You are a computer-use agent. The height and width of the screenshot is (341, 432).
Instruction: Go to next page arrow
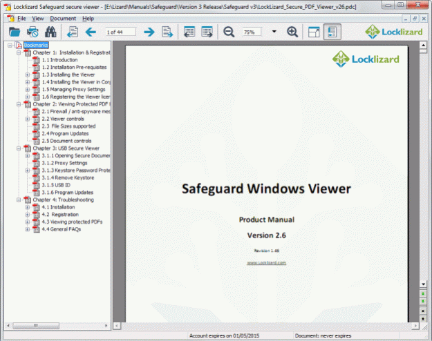(x=149, y=32)
